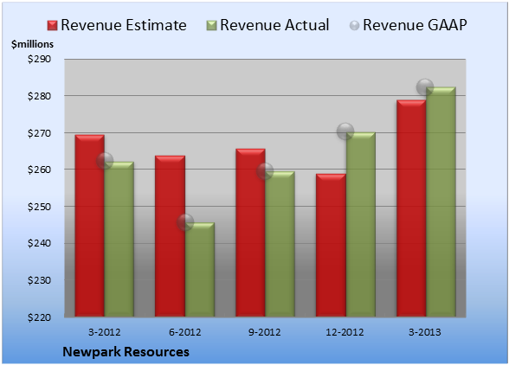Click the $290 axis value
The width and height of the screenshot is (509, 365).
tap(39, 59)
